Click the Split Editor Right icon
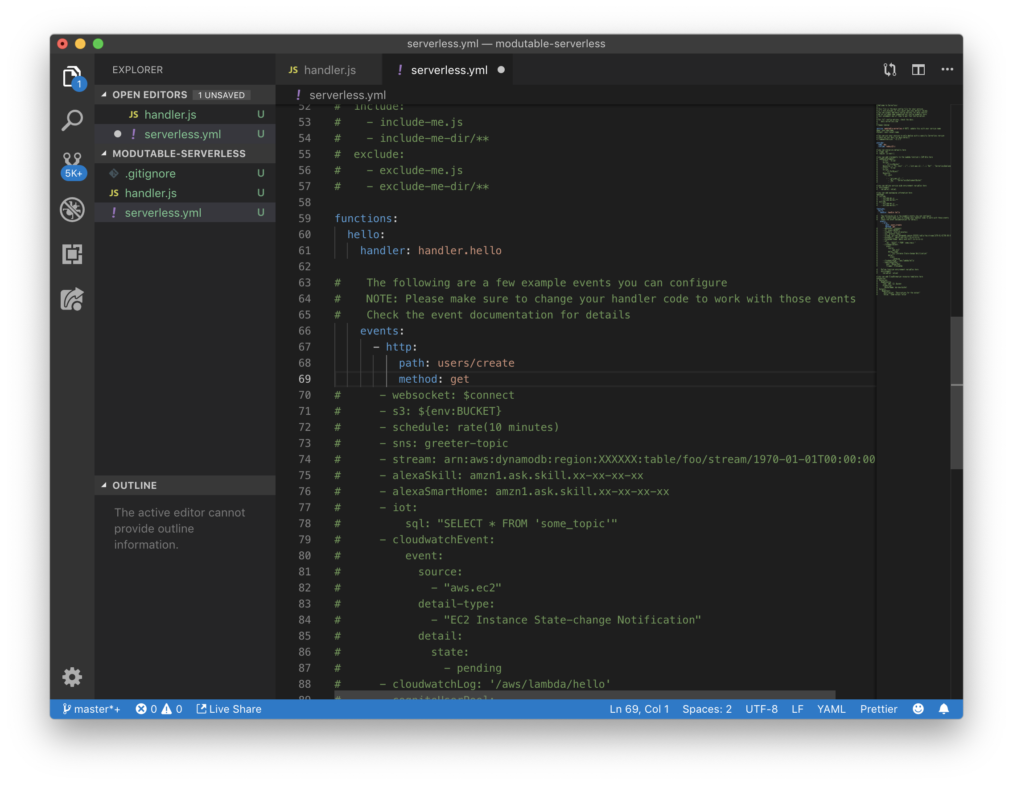Screen dimensions: 1013x785 pos(918,70)
